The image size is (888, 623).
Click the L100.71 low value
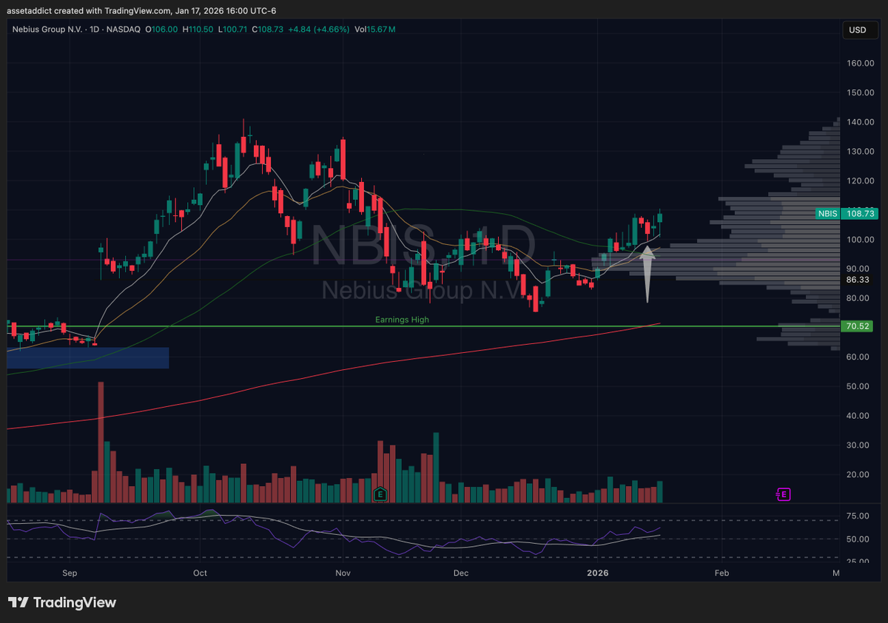232,29
